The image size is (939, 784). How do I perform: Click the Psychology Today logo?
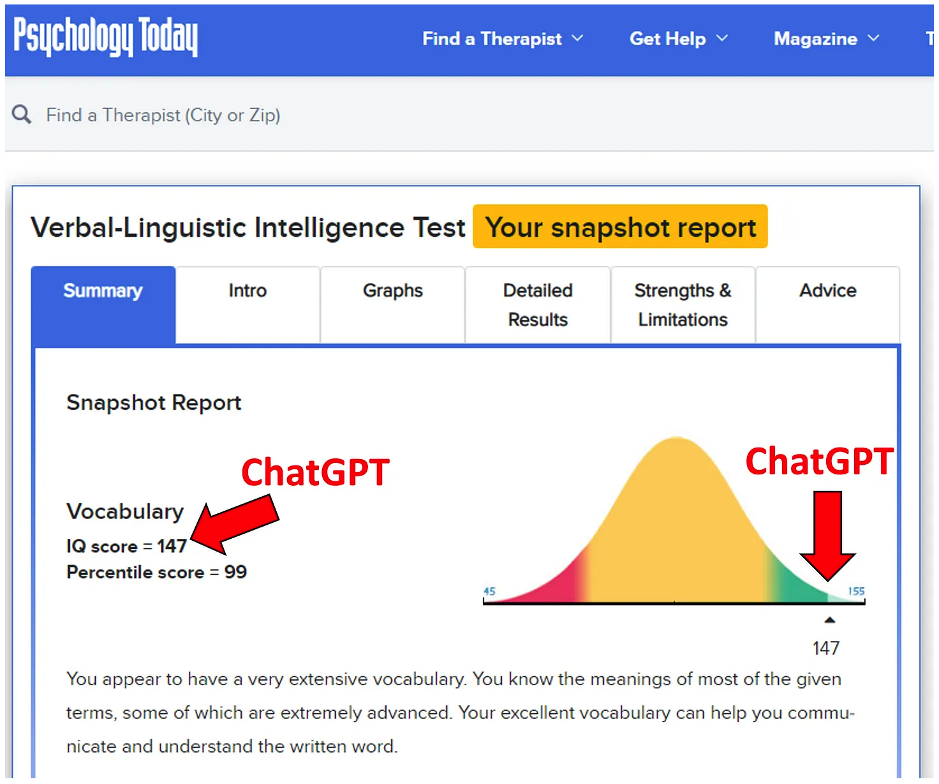[x=105, y=36]
